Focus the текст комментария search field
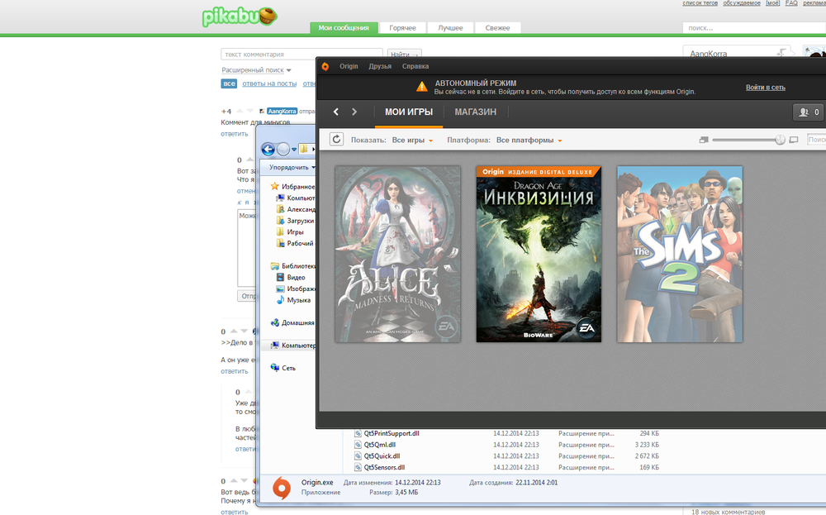826x515 pixels. pyautogui.click(x=301, y=55)
